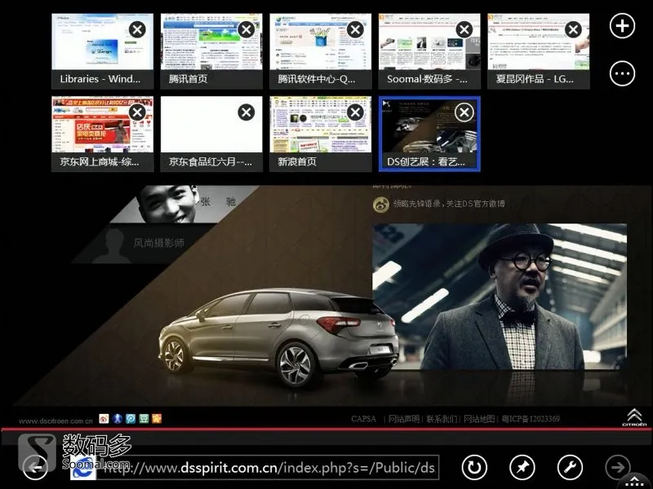
Task: Click the Citroën logo in the page footer
Action: (x=634, y=417)
